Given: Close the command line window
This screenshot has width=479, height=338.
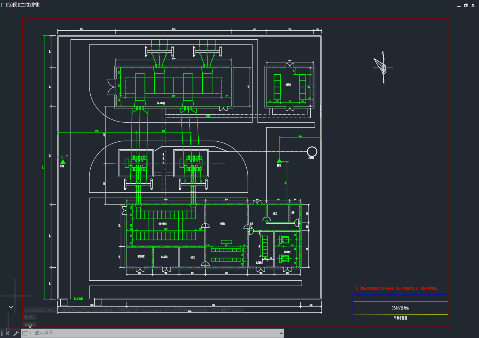Looking at the screenshot, I should 8,333.
